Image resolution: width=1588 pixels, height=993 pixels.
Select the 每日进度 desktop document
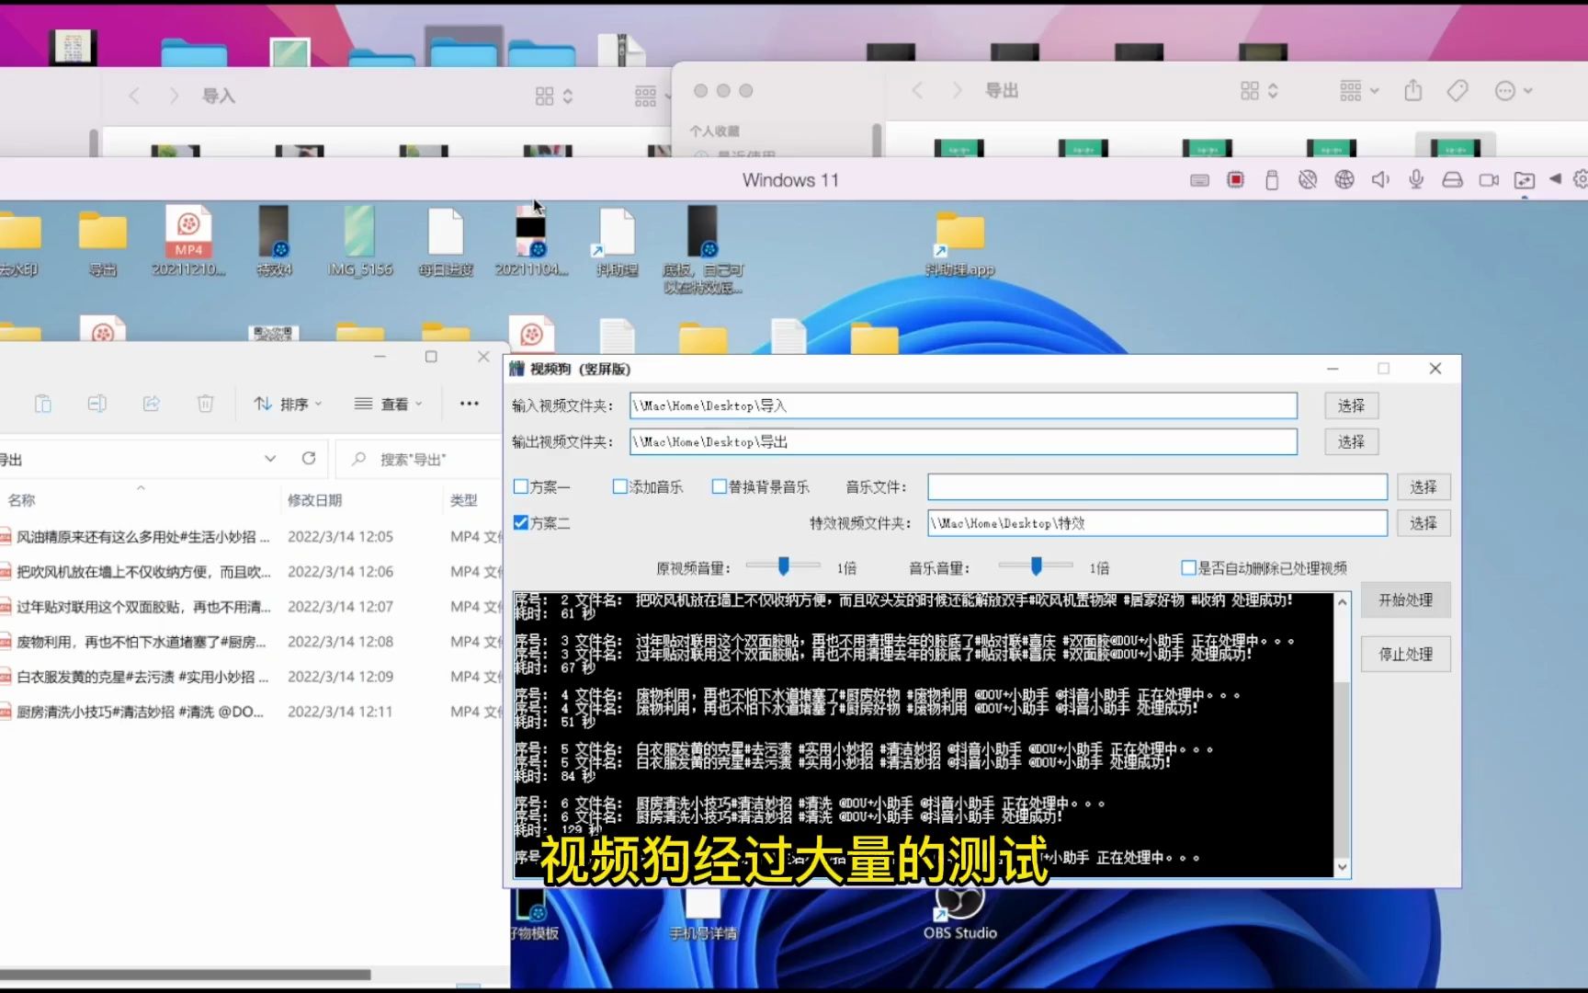[x=446, y=242]
